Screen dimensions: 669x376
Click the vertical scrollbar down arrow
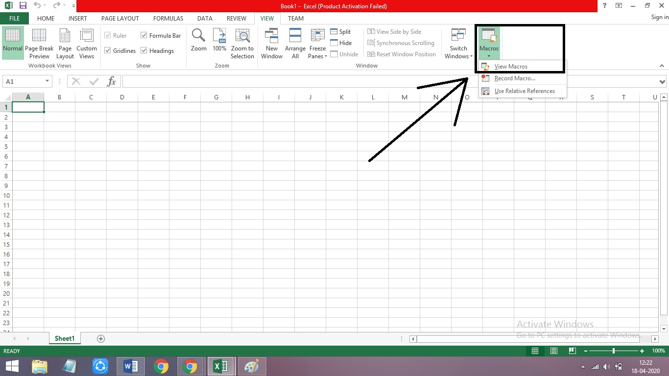click(x=664, y=329)
